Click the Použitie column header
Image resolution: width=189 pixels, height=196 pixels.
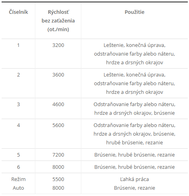134,12
